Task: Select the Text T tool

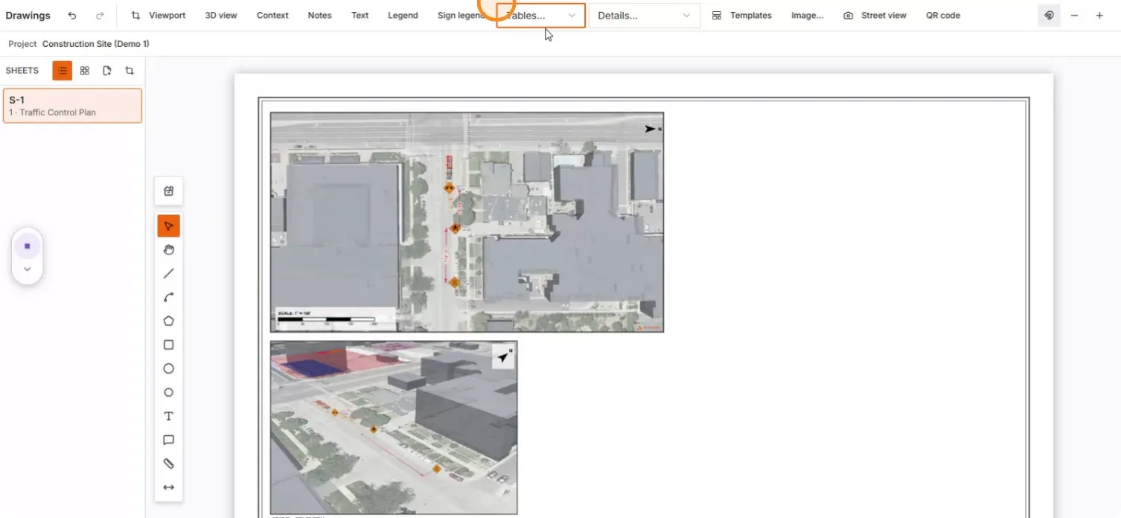Action: (169, 417)
